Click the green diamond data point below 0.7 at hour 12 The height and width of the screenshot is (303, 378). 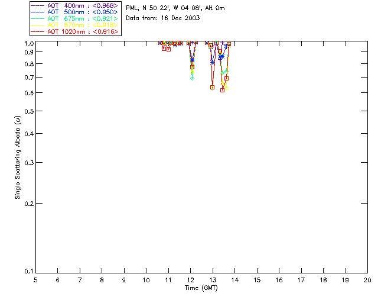192,78
